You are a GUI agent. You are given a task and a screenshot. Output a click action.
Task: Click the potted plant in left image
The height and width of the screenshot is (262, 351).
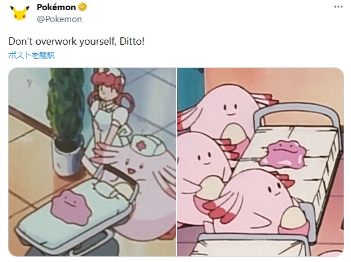click(x=66, y=121)
